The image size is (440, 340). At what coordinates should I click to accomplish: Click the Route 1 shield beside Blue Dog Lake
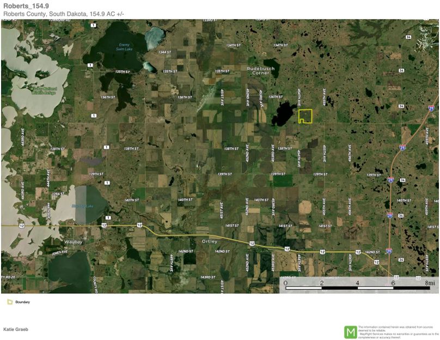click(x=108, y=218)
